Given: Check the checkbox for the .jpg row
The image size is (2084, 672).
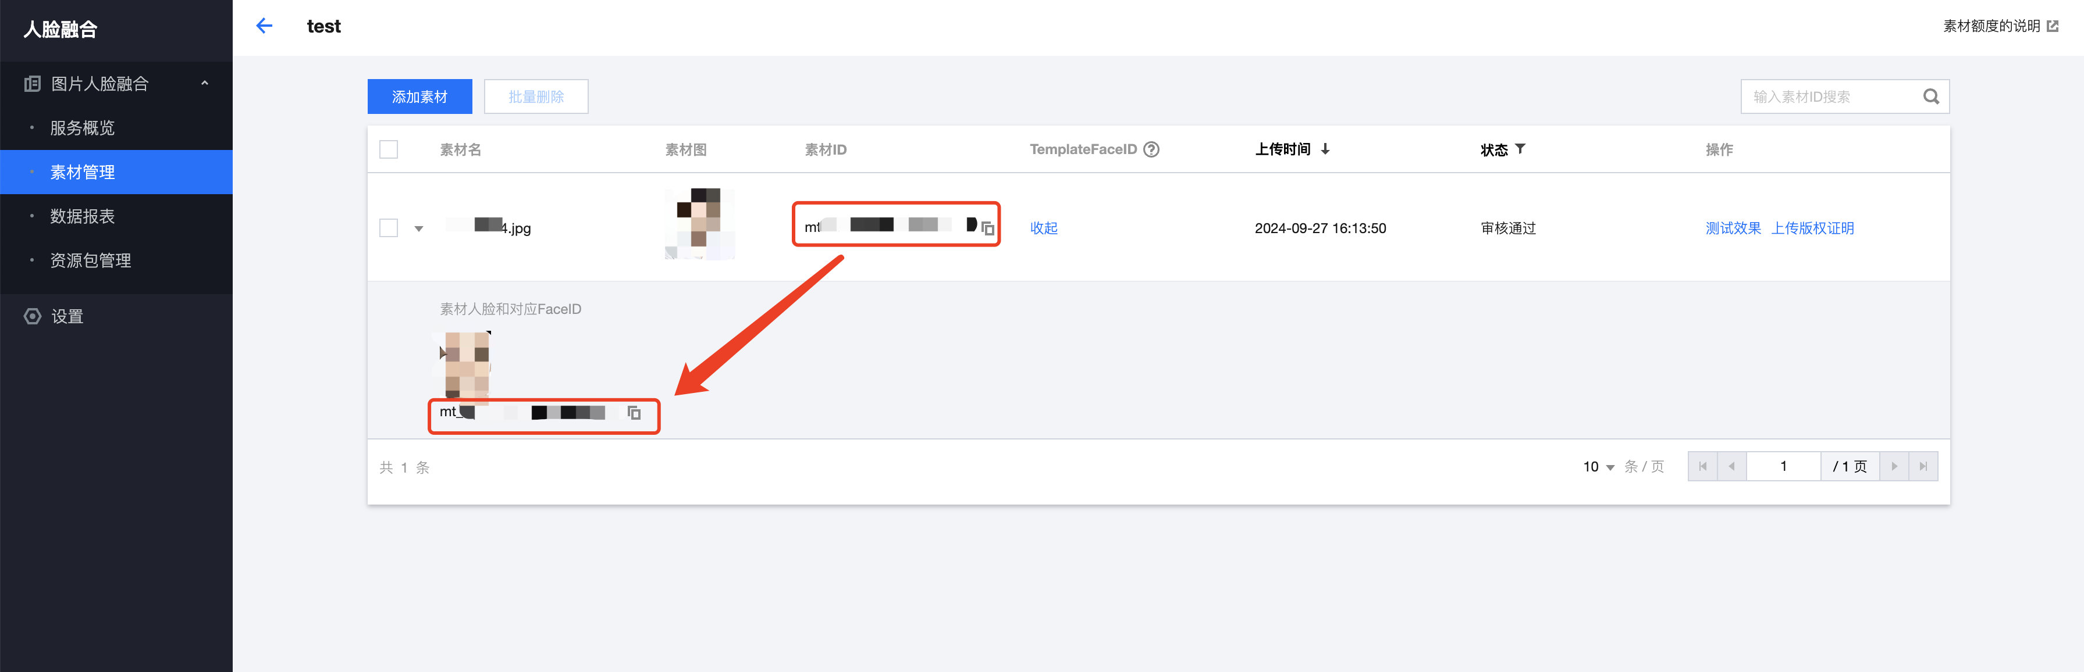Looking at the screenshot, I should (388, 228).
